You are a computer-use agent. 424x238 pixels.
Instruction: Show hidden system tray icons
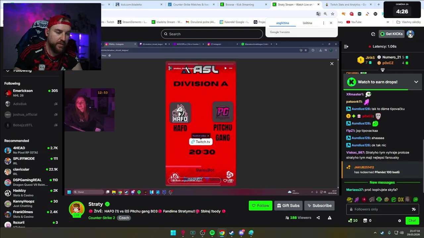(x=375, y=233)
